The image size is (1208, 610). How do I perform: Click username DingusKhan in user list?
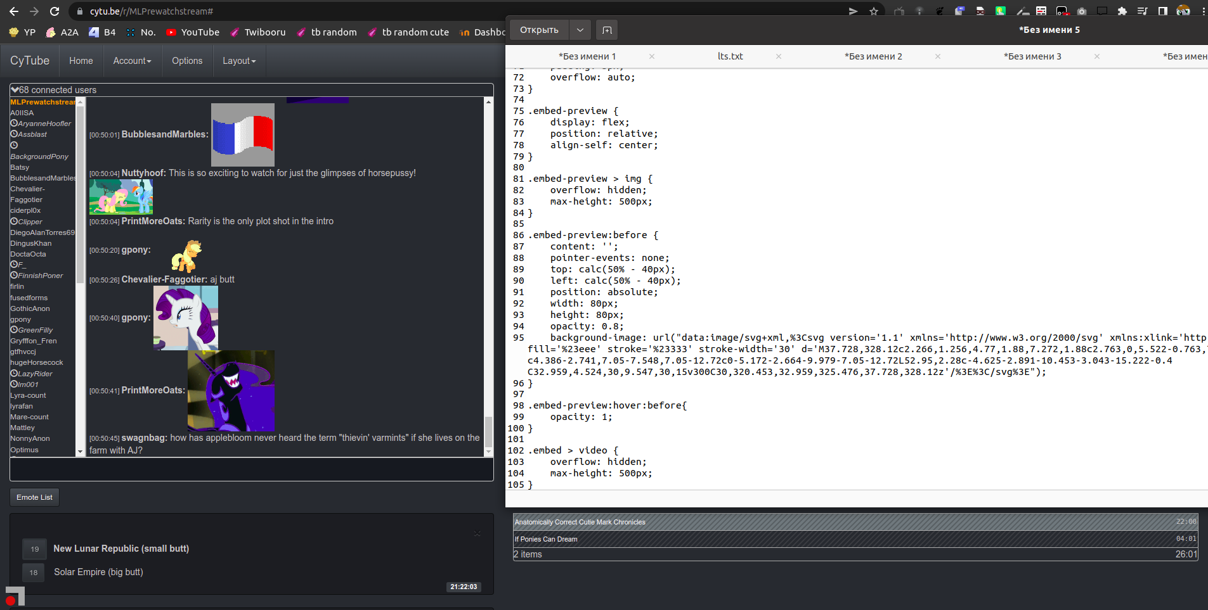point(31,243)
